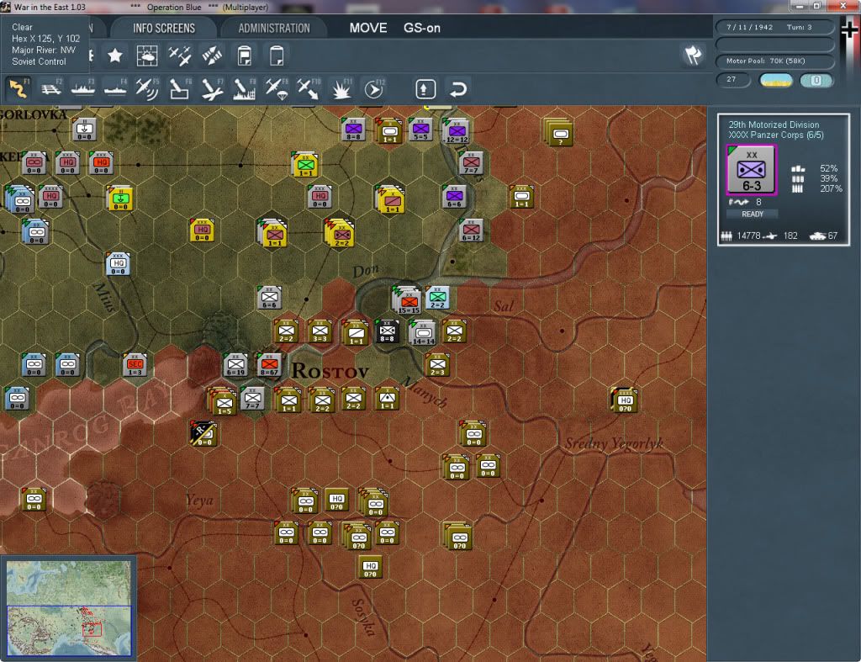Select the 3=3 unit

(320, 331)
